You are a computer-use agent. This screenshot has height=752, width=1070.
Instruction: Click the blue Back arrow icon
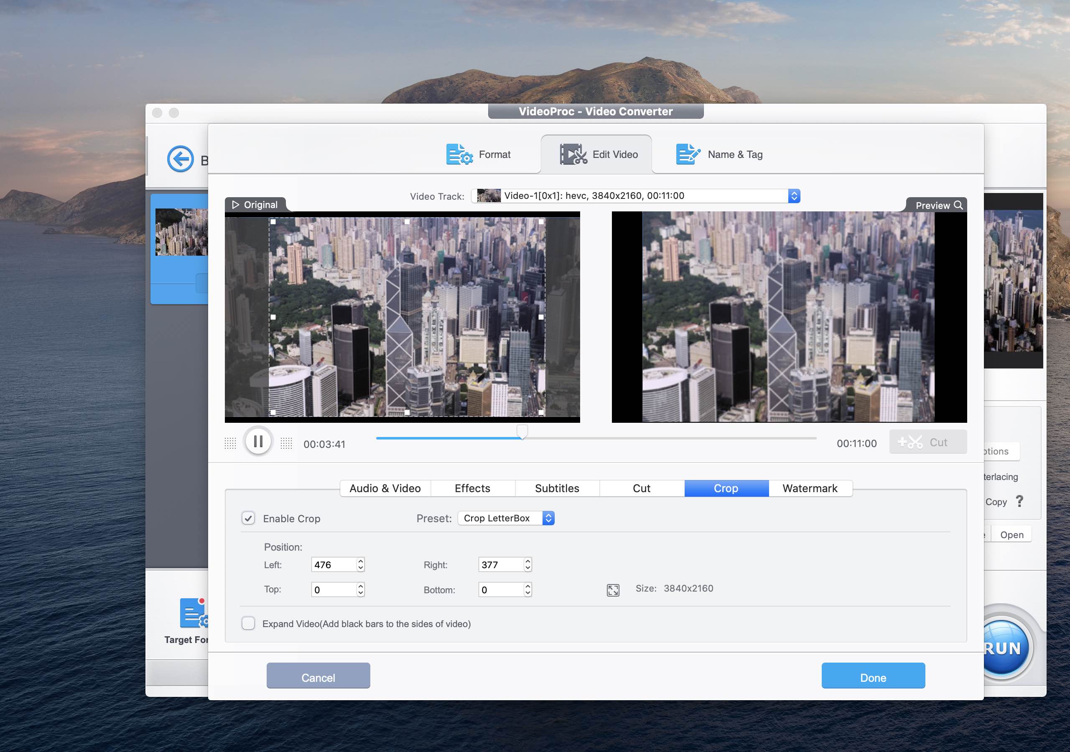point(180,159)
